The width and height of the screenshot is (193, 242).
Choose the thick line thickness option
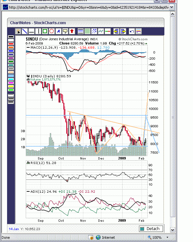point(11,102)
